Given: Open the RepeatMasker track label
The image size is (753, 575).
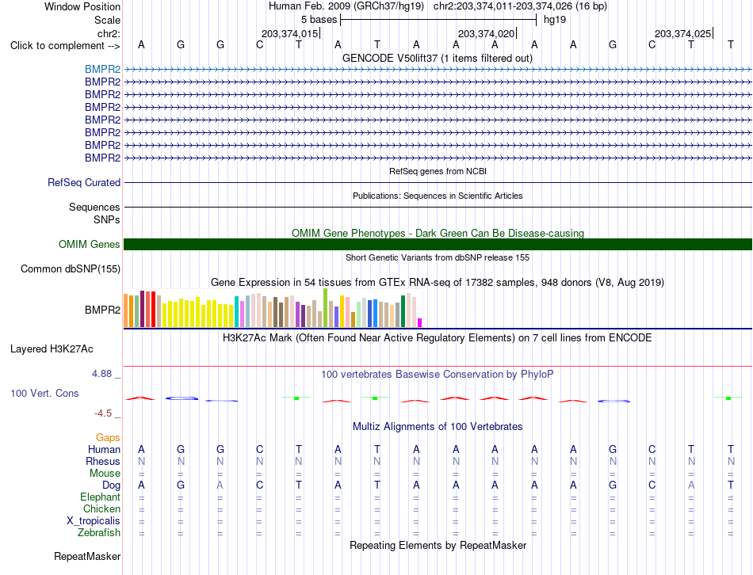Looking at the screenshot, I should [87, 556].
